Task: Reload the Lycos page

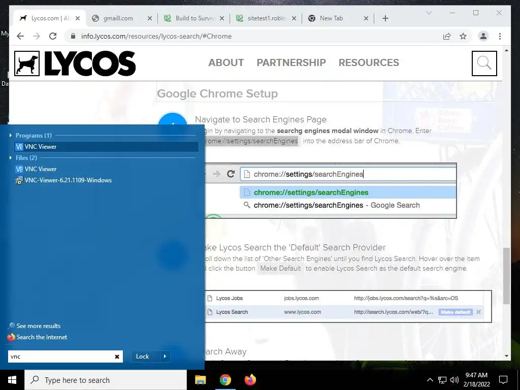Action: tap(53, 36)
